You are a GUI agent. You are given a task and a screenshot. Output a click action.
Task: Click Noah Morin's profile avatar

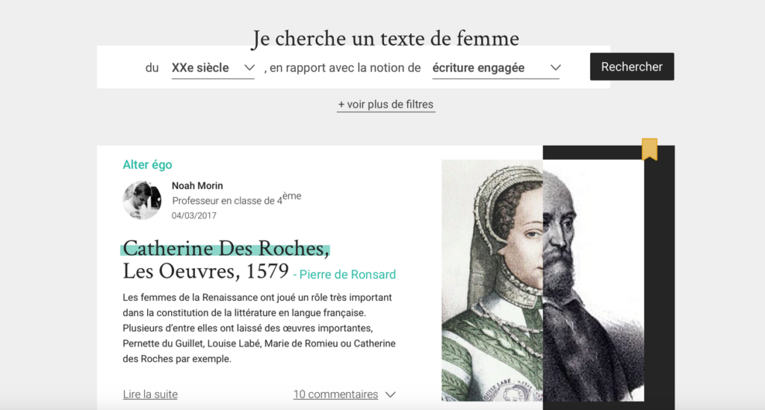click(142, 200)
